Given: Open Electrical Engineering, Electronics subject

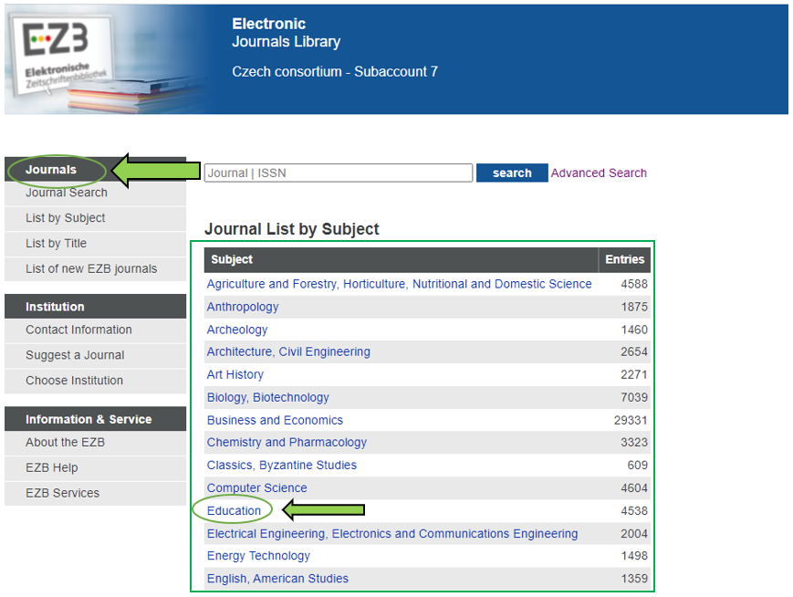Looking at the screenshot, I should (x=392, y=533).
